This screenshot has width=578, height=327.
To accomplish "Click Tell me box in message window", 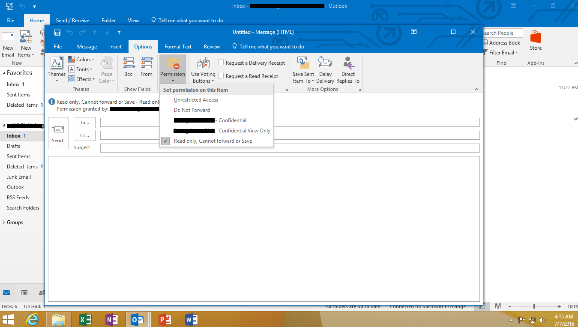I will pyautogui.click(x=268, y=47).
